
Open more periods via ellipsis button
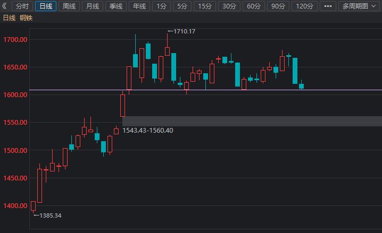(x=328, y=6)
